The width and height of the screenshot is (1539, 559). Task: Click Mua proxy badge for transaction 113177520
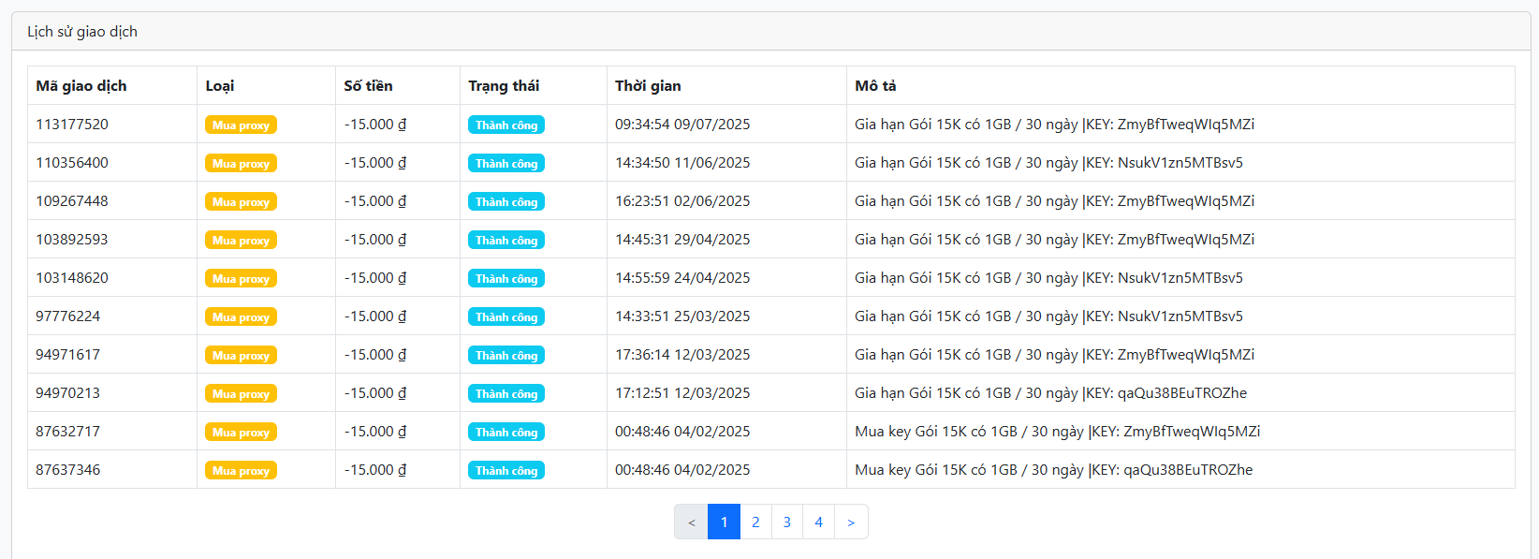pyautogui.click(x=241, y=125)
